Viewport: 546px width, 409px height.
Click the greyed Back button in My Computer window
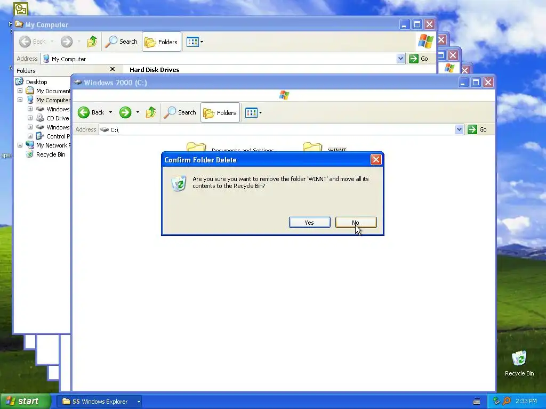point(33,42)
